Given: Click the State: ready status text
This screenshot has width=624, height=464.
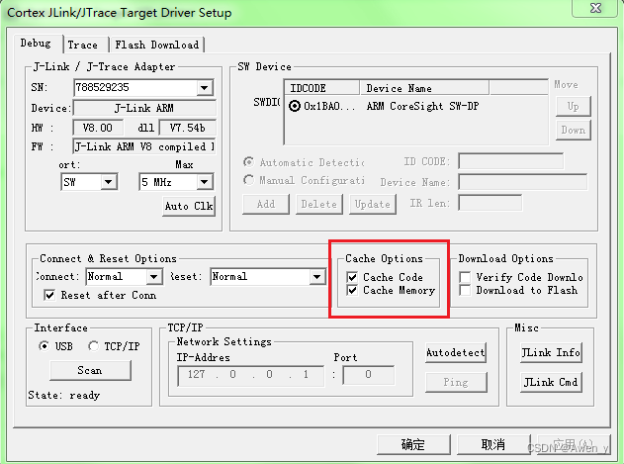Looking at the screenshot, I should pos(64,395).
